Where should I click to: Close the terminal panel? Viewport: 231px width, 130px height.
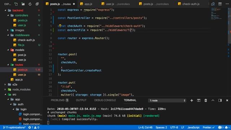[227, 100]
